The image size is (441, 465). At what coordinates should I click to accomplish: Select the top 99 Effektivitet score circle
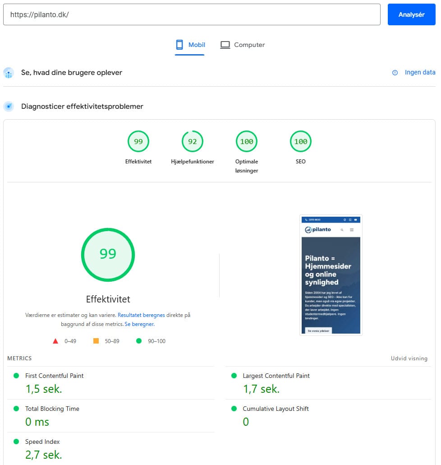[138, 141]
